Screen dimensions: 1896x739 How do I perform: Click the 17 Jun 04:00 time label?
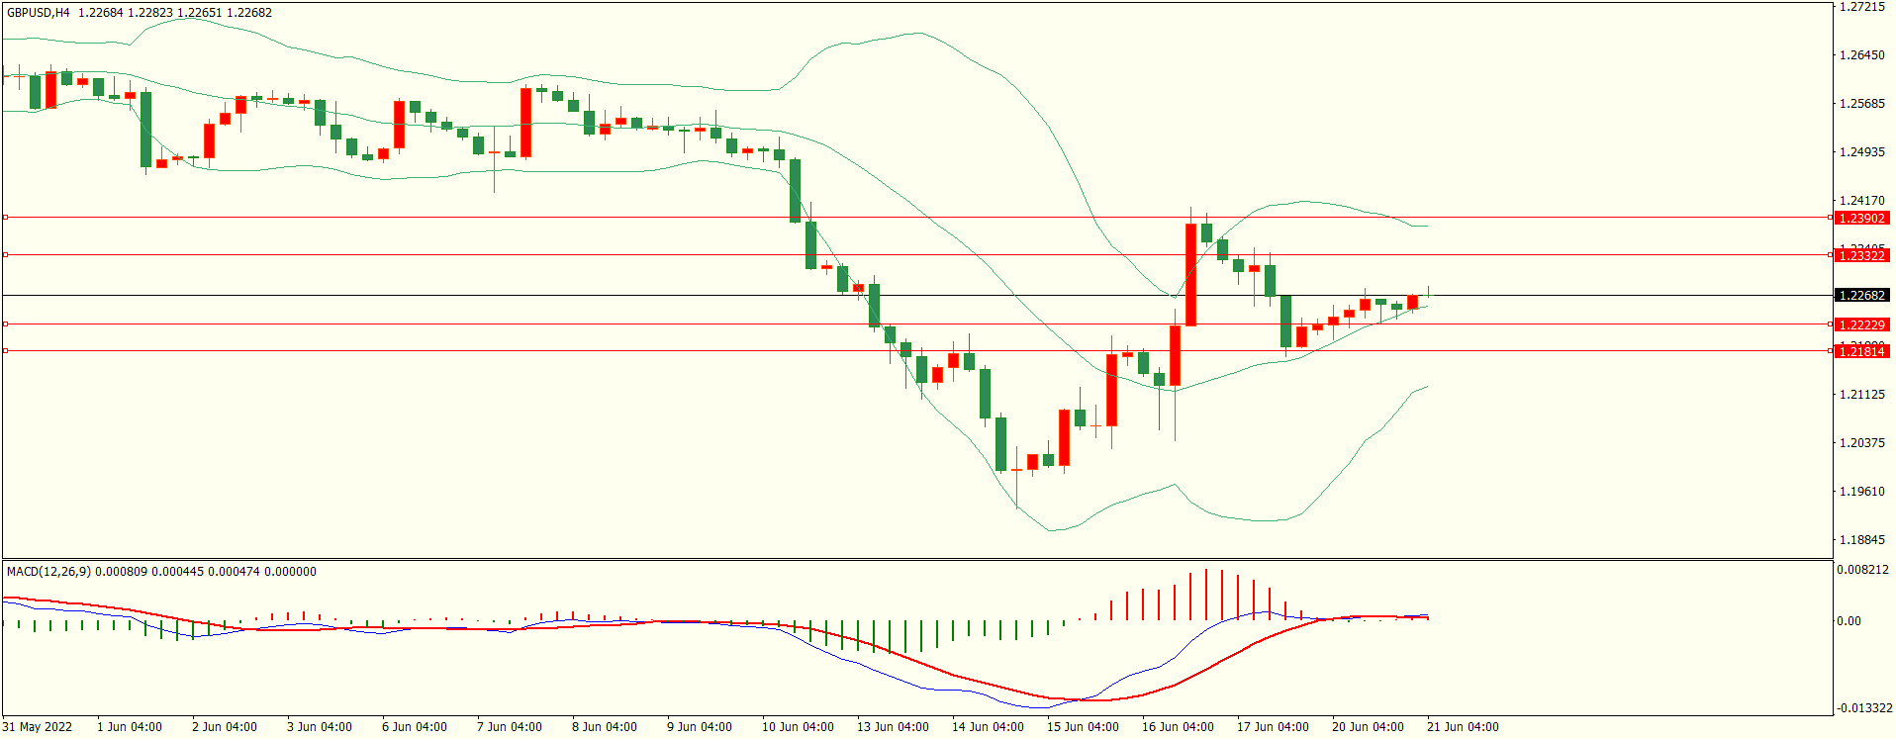(x=1273, y=727)
